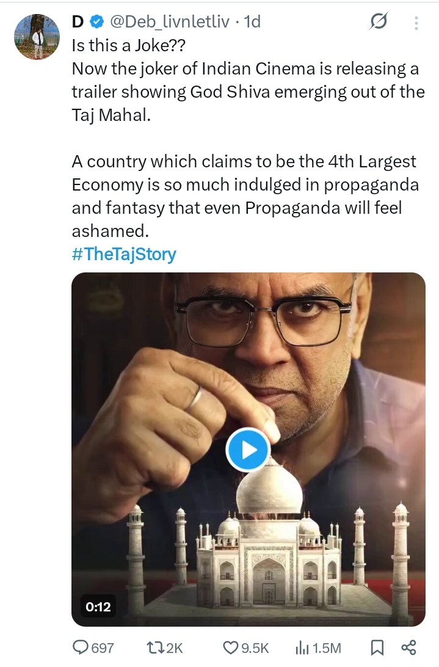Screen dimensions: 439x667
Task: Open the tweet author's profile avatar
Action: coord(37,35)
